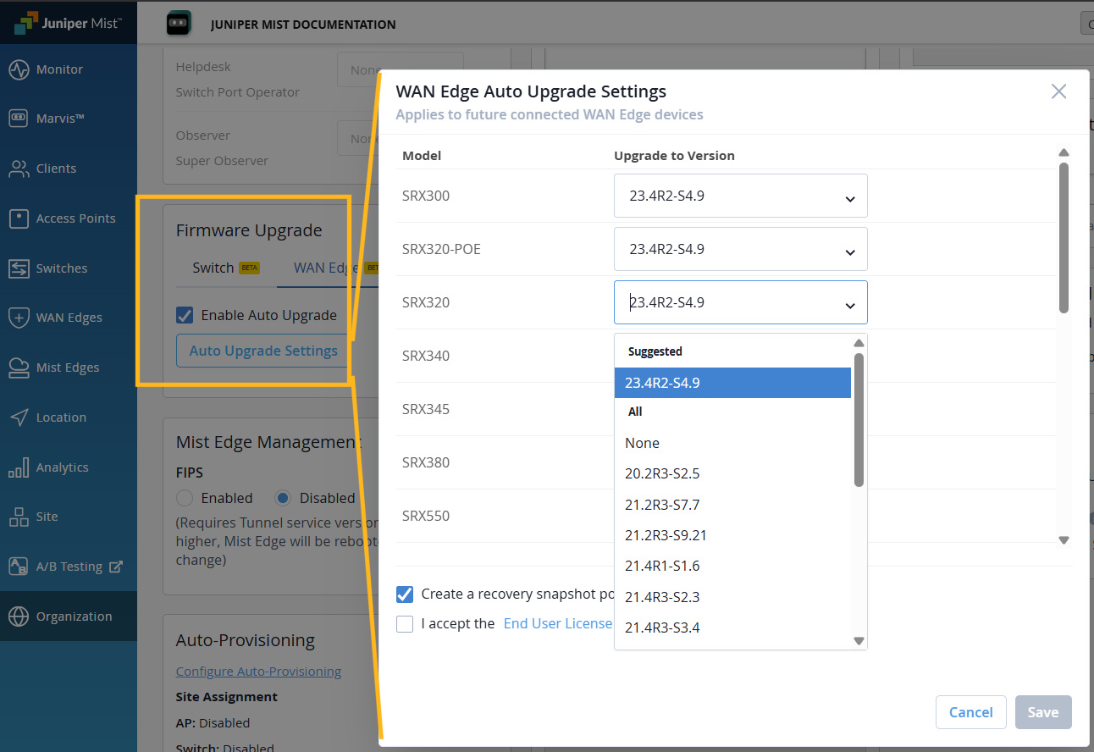Click the SRX380 model row label
The height and width of the screenshot is (752, 1094).
click(x=426, y=462)
